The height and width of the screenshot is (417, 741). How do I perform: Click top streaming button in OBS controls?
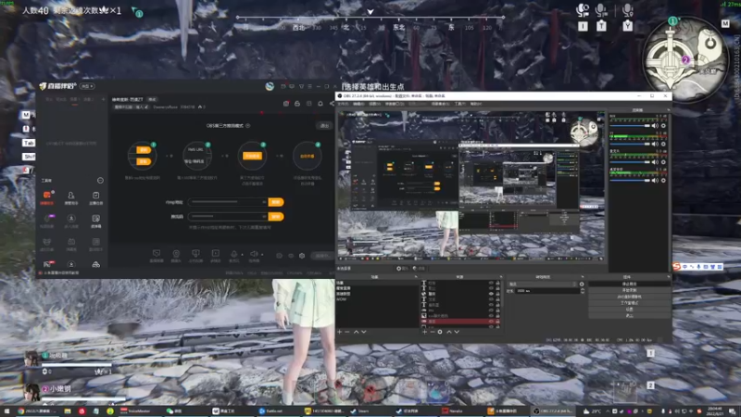coord(629,284)
